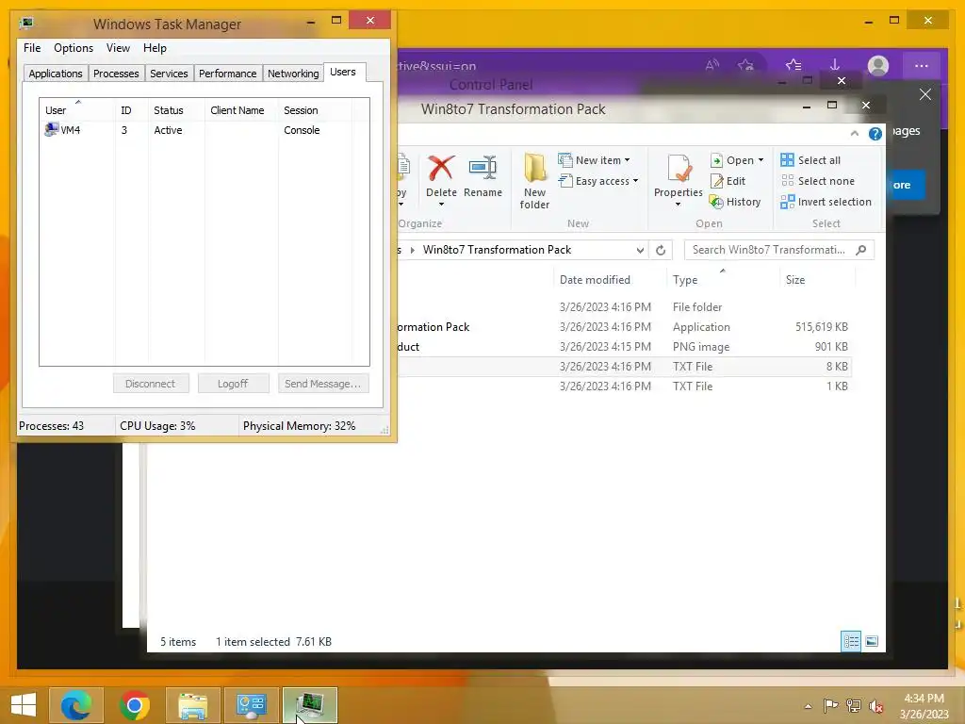Sort files by Date modified column
The width and height of the screenshot is (965, 724).
tap(610, 279)
